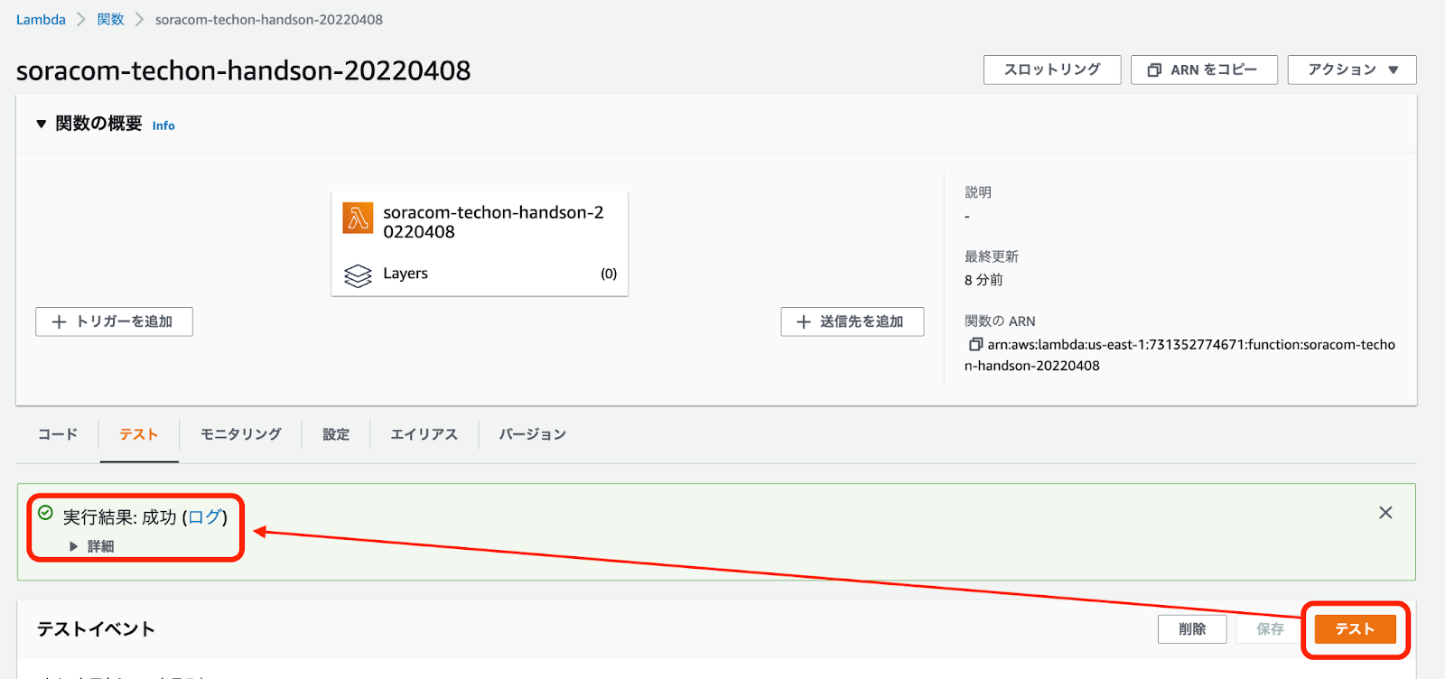Open the ログ link in execution result

pos(205,517)
